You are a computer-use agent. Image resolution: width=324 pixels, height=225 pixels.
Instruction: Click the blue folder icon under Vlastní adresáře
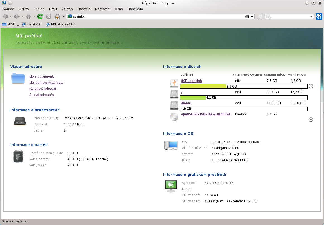pyautogui.click(x=18, y=78)
